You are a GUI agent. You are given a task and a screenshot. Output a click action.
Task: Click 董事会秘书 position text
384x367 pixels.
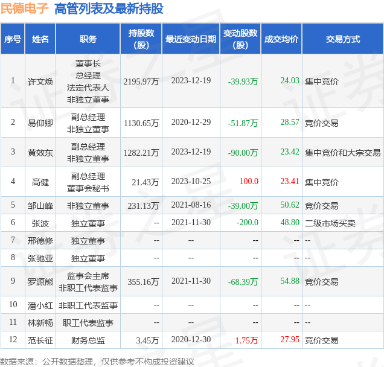click(88, 188)
